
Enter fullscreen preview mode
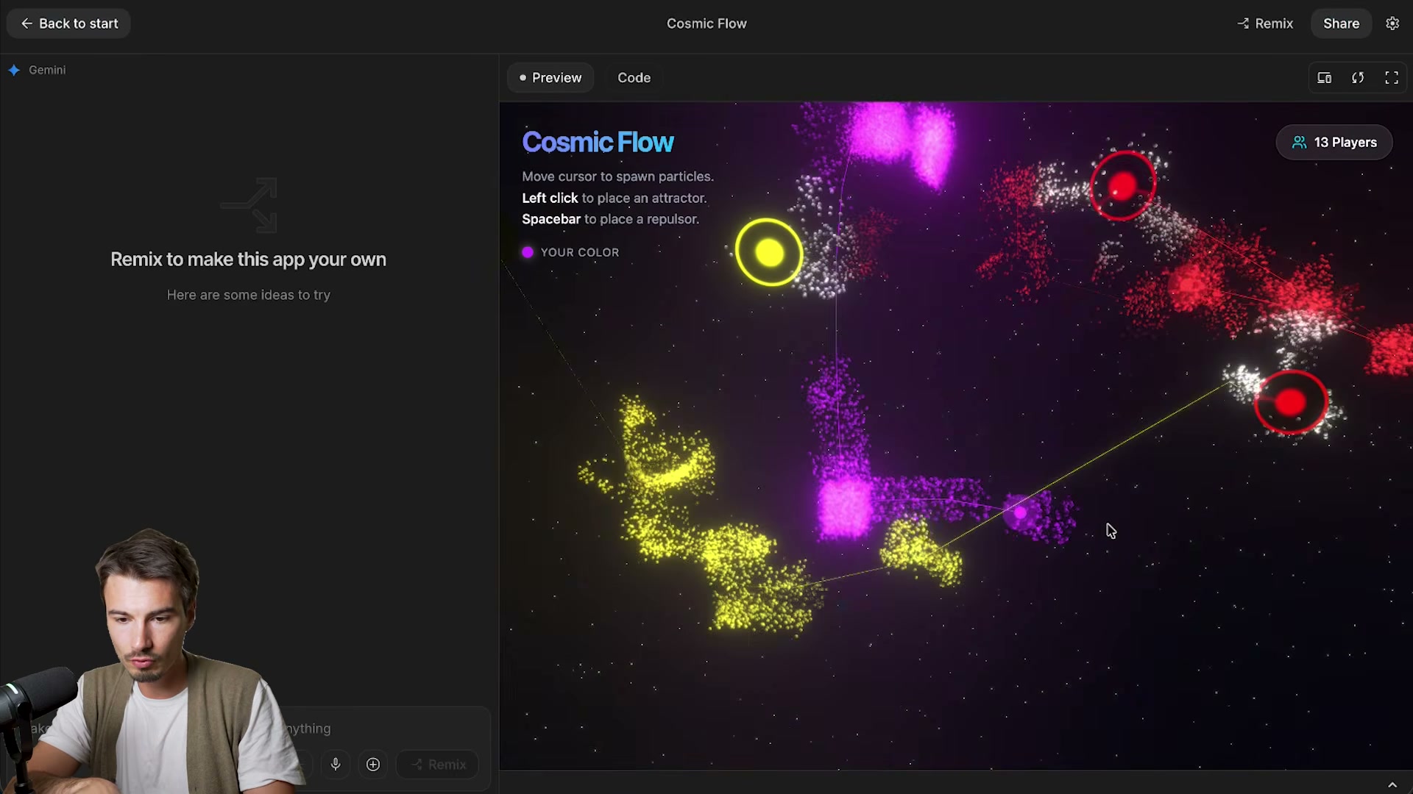coord(1392,77)
